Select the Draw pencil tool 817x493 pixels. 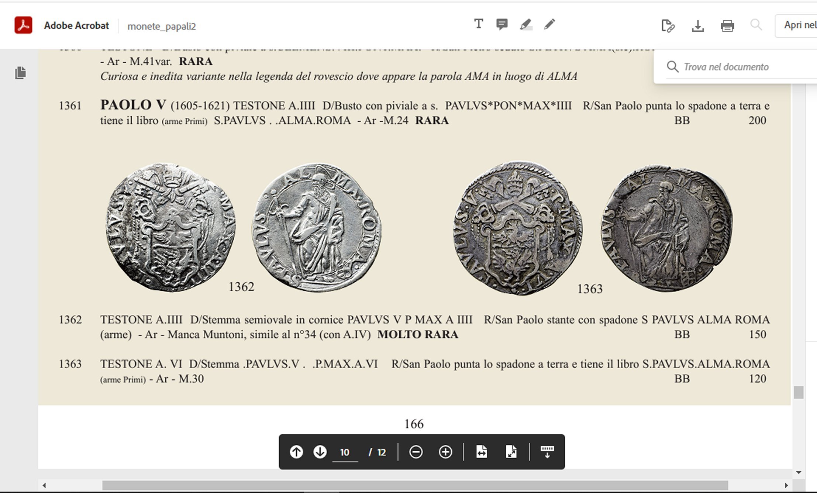(549, 24)
